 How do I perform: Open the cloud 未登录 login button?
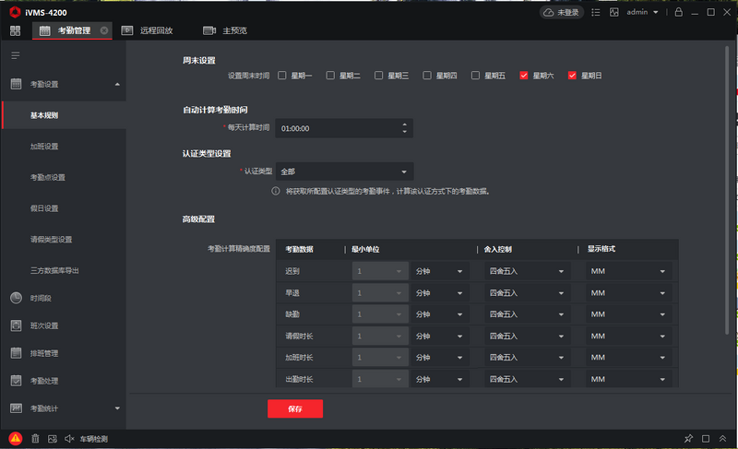[x=560, y=13]
